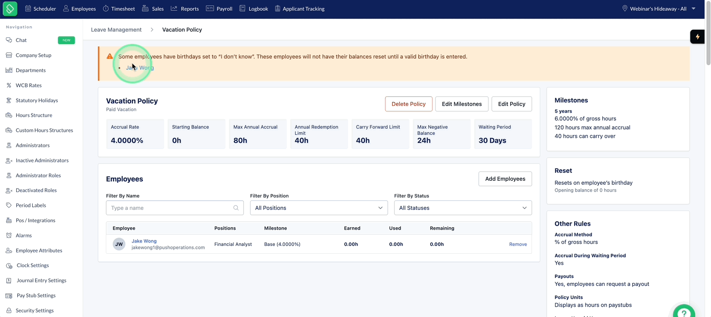Focus the Filter By Name field

pos(175,208)
